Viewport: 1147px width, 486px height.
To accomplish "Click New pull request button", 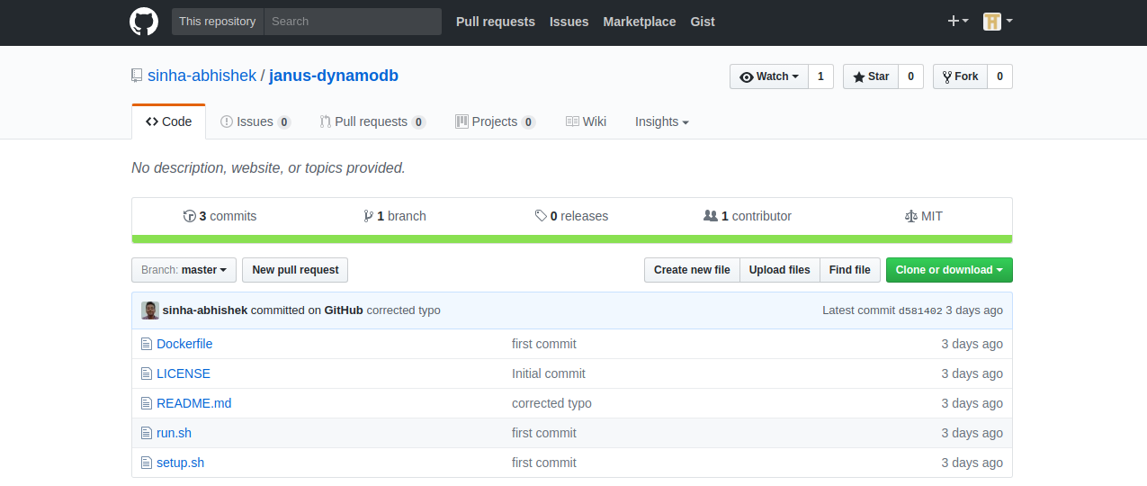I will click(295, 270).
